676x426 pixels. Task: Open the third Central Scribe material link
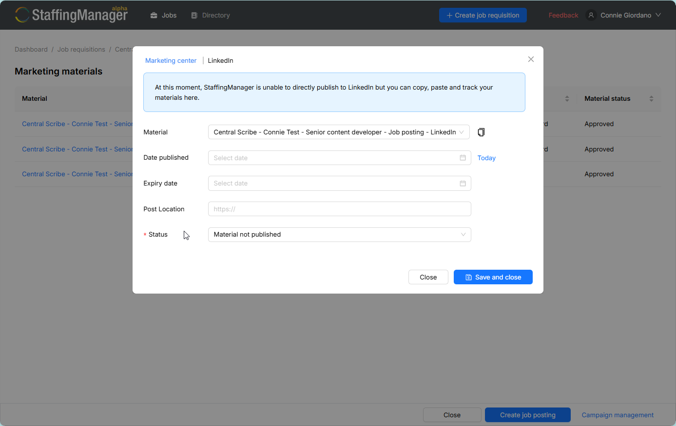(77, 174)
